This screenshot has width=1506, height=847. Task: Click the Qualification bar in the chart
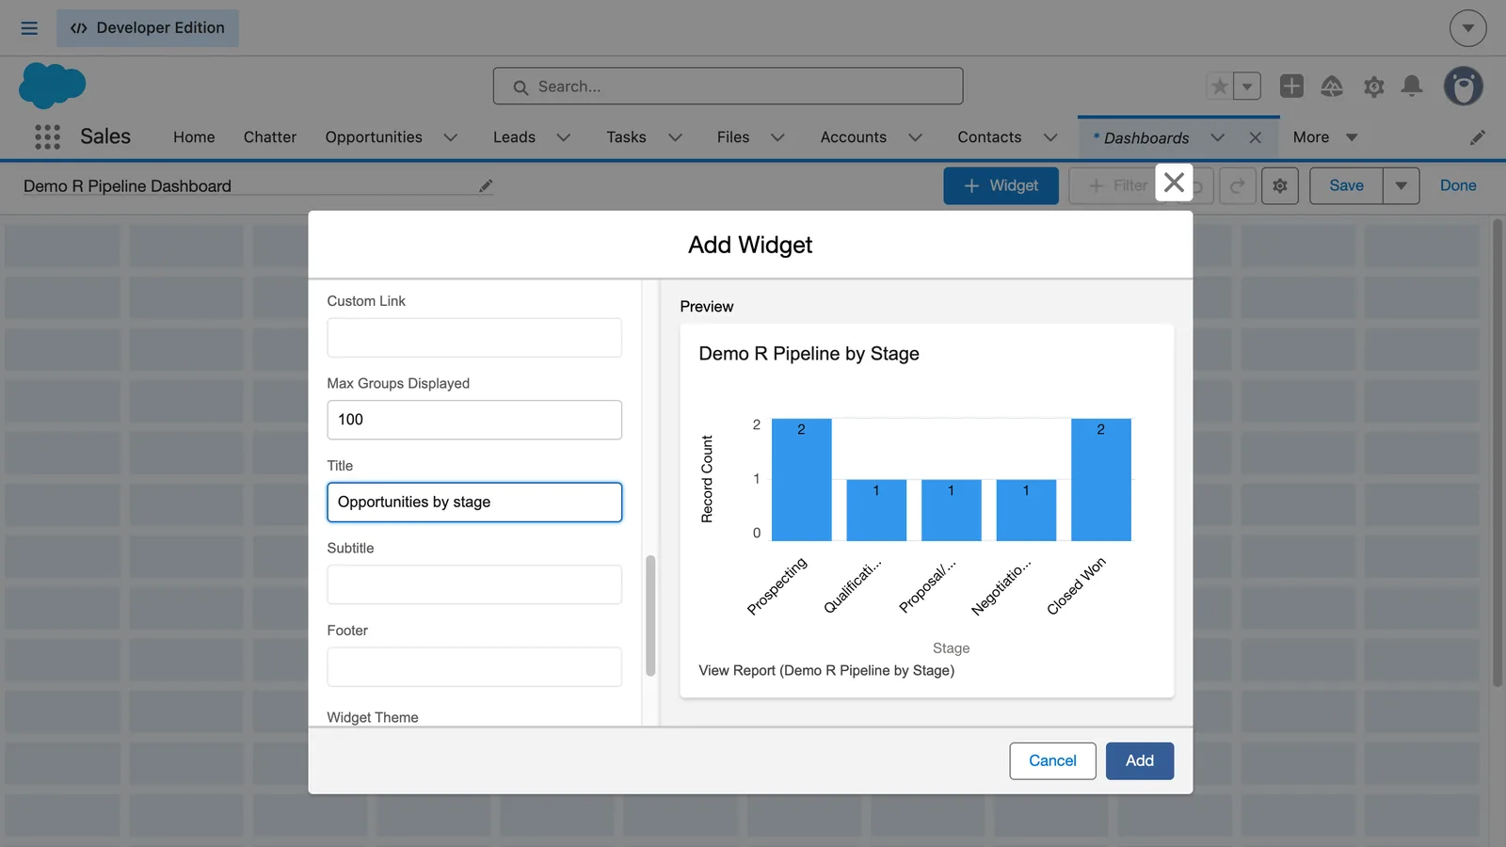click(x=876, y=510)
